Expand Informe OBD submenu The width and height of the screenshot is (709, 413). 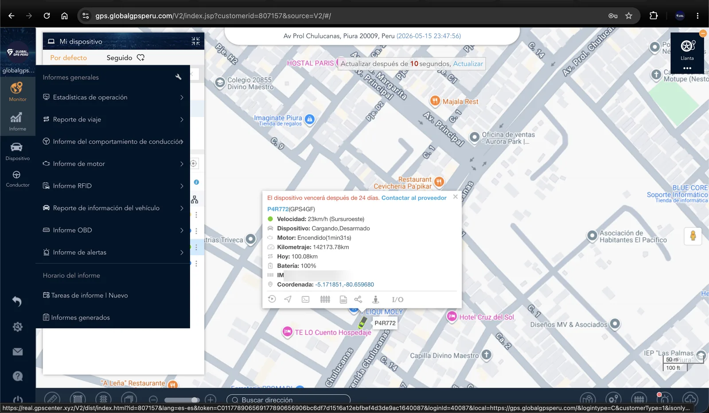pos(113,230)
